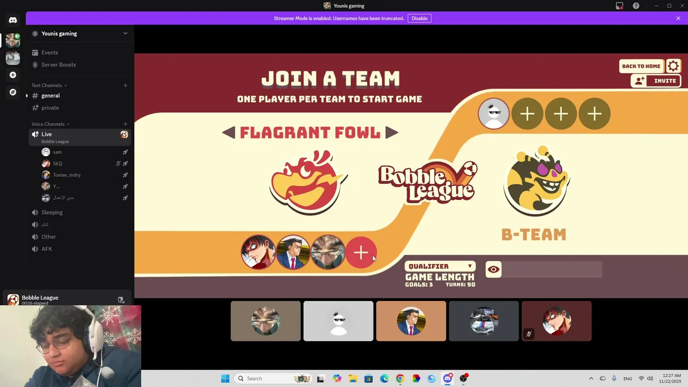
Task: Toggle the spectator eye icon
Action: (x=493, y=269)
